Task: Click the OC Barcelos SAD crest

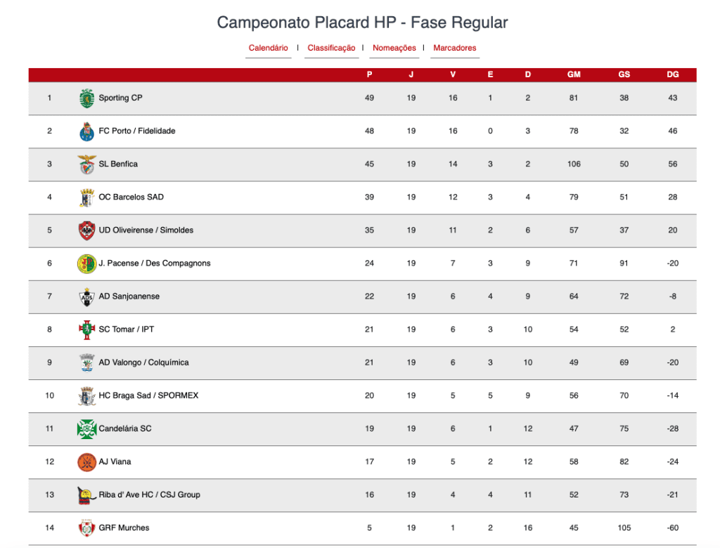Action: coord(86,197)
